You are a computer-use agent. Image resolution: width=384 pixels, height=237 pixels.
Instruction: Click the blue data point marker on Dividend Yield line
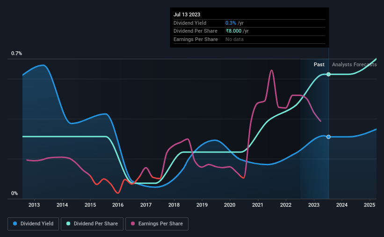coord(328,137)
